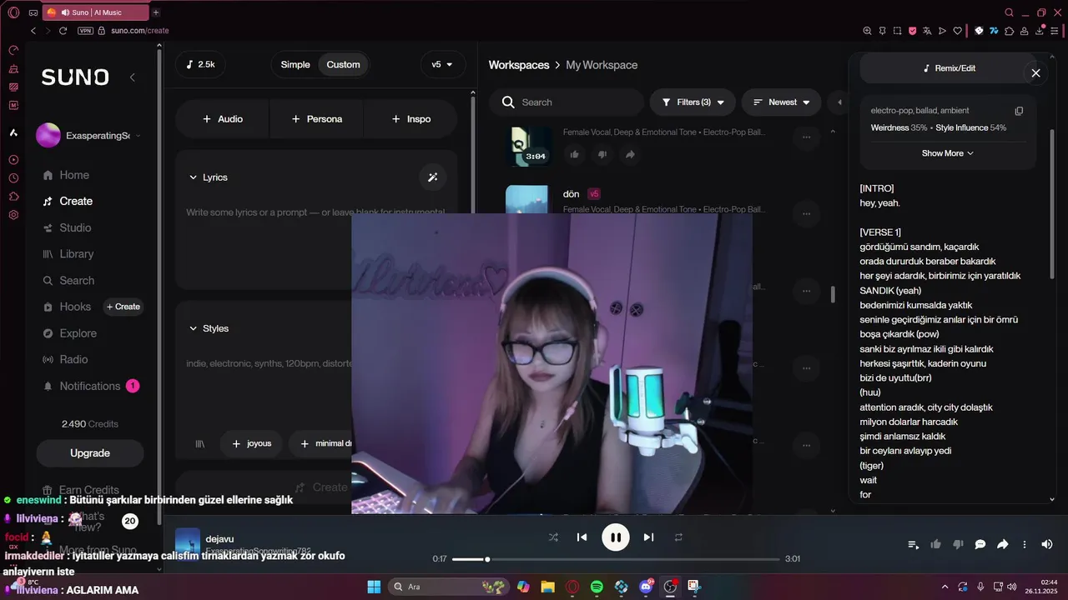Share the playing song from the player bar

coord(1003,544)
